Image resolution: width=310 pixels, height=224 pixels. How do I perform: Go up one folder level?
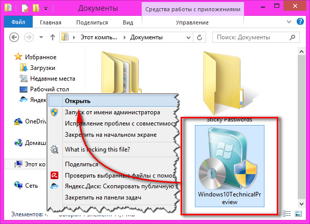coord(53,37)
